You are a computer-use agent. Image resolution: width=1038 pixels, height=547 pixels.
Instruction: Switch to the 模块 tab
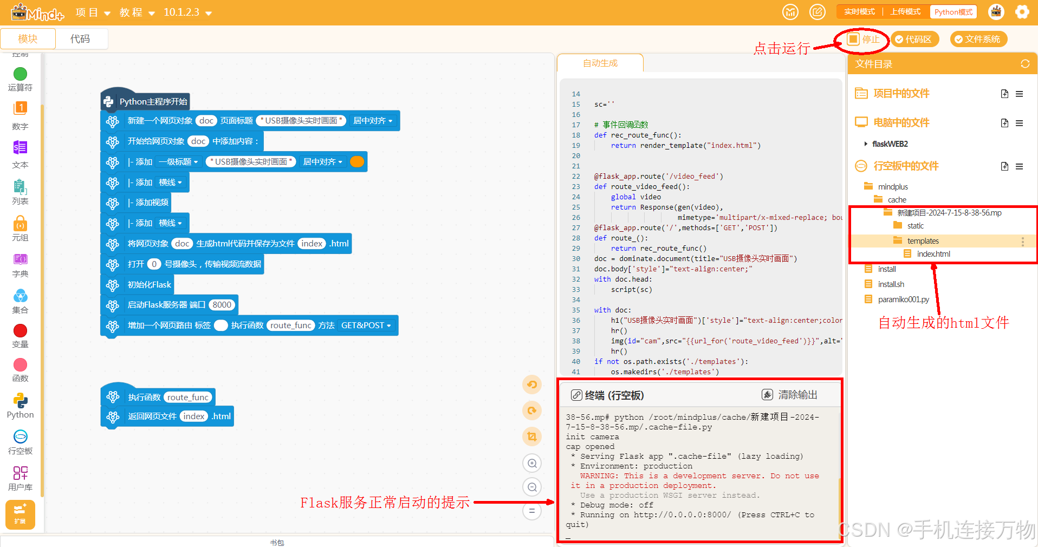tap(28, 39)
